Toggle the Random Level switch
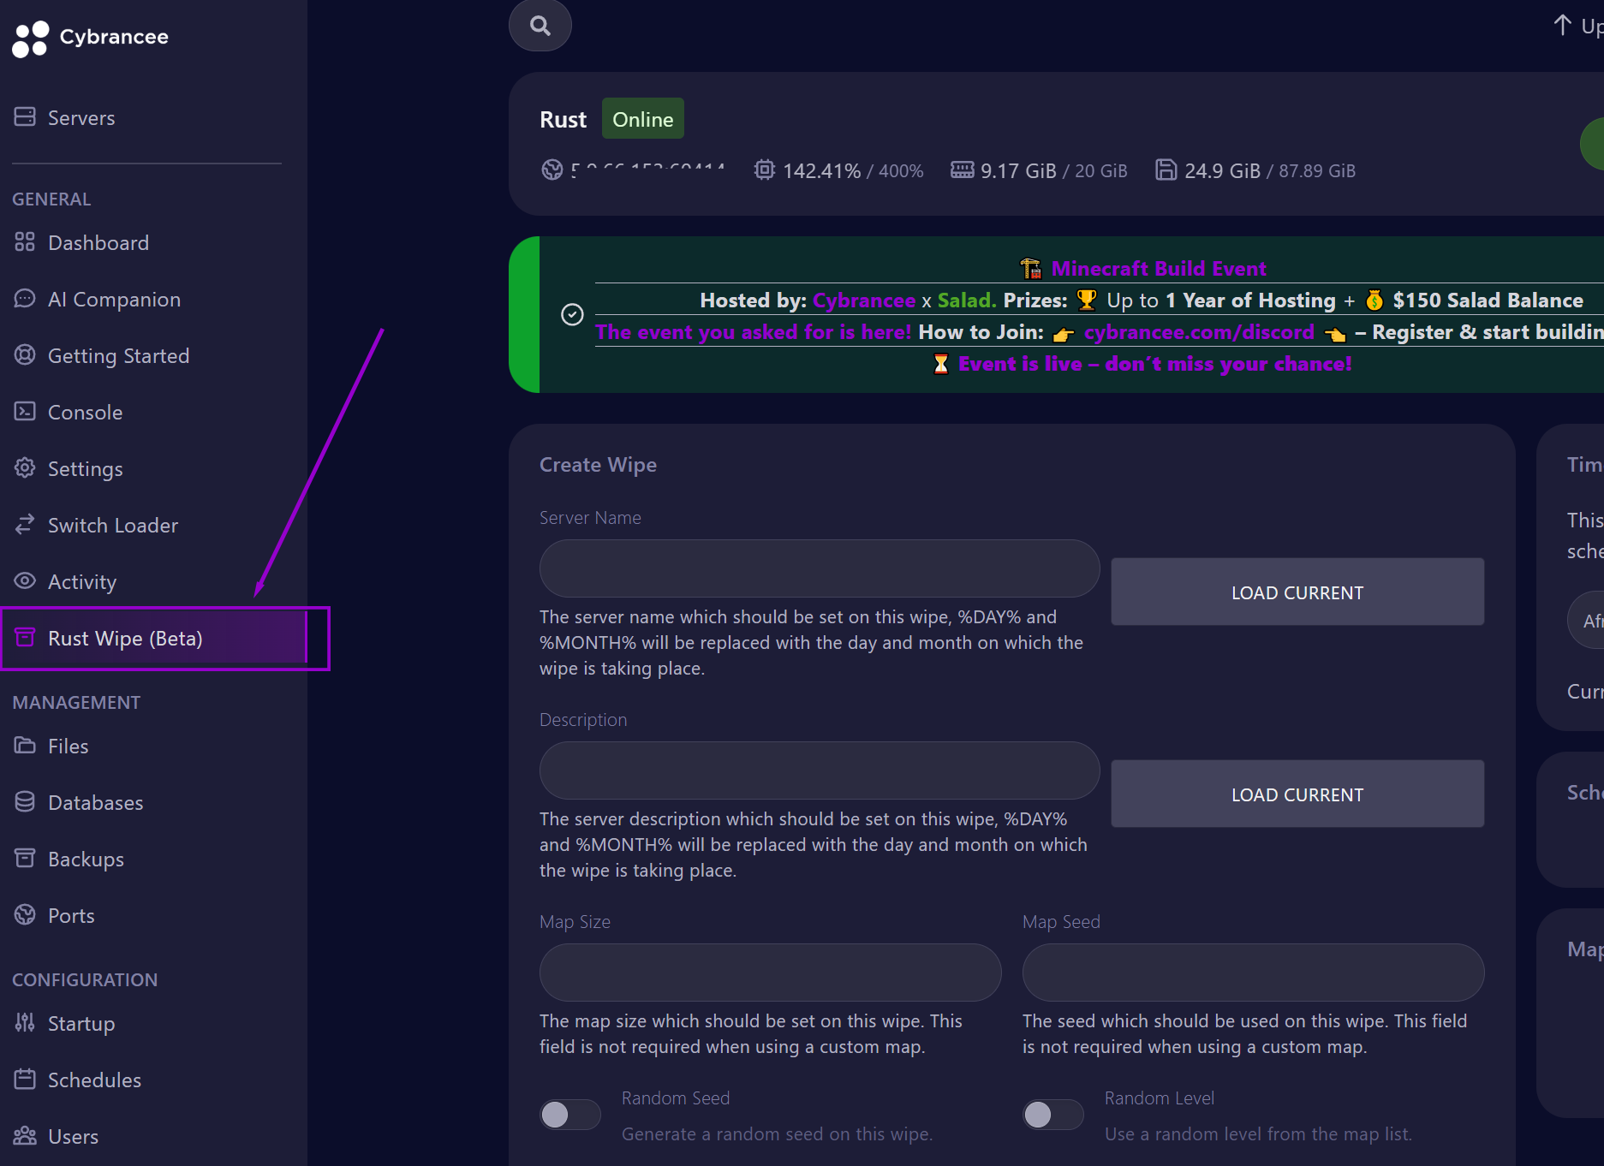1604x1166 pixels. [x=1053, y=1115]
